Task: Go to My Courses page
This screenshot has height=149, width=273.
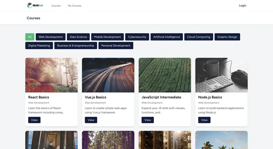Action: (x=75, y=6)
